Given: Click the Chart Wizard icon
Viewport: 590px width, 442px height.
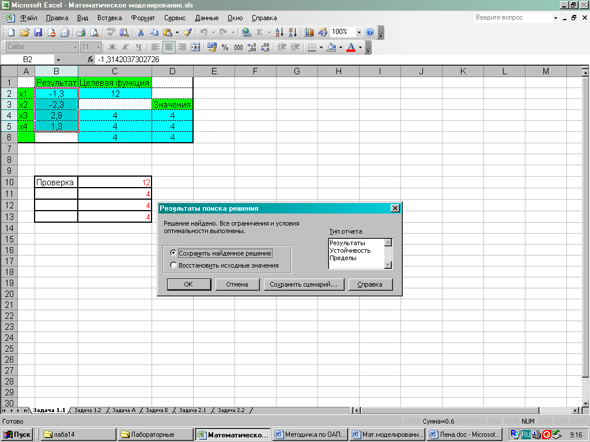Looking at the screenshot, I should click(309, 32).
